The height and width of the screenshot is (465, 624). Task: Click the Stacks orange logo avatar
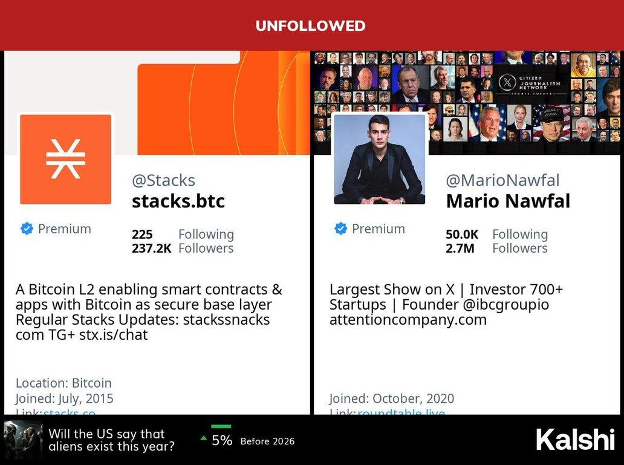(x=65, y=160)
